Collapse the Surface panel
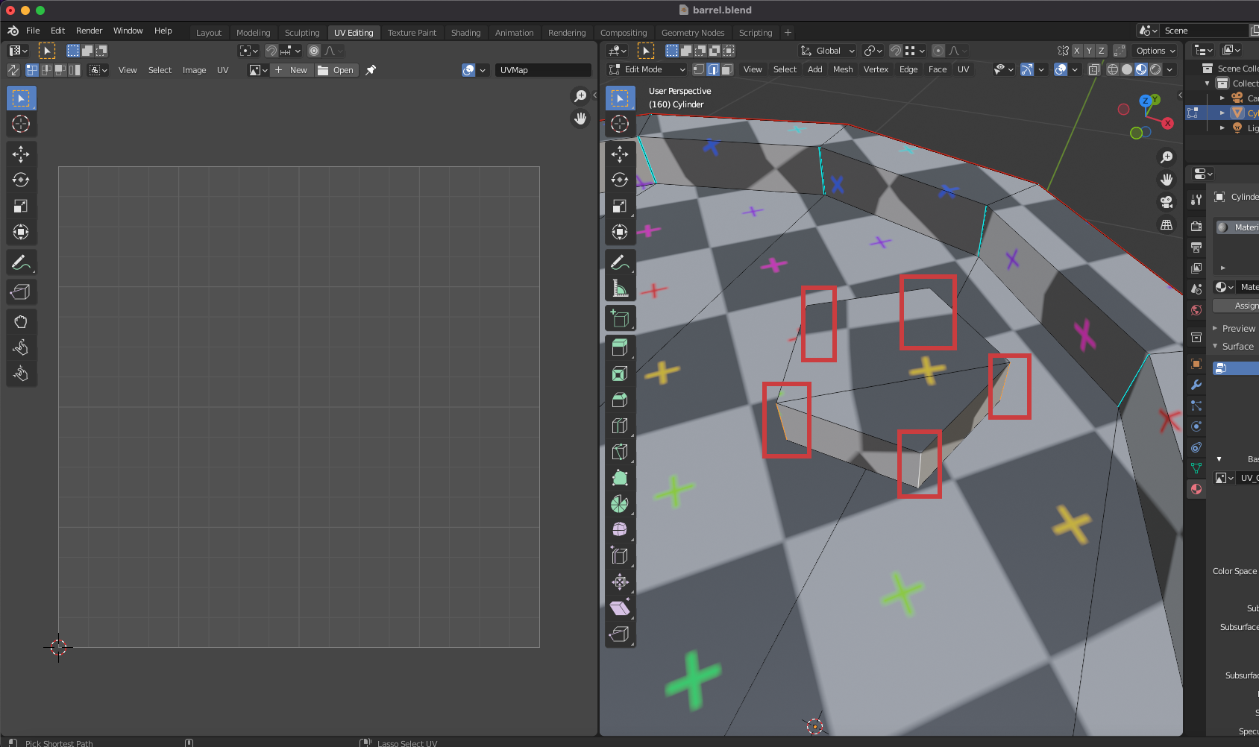 coord(1215,346)
